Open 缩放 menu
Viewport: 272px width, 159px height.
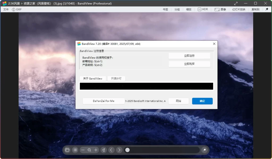pos(189,9)
